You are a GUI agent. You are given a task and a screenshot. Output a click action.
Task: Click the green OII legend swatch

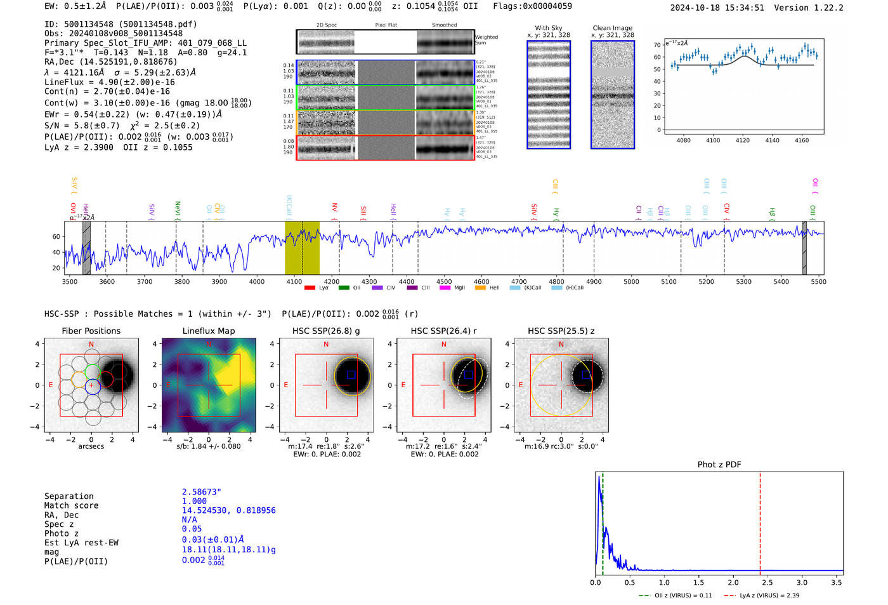click(x=343, y=288)
